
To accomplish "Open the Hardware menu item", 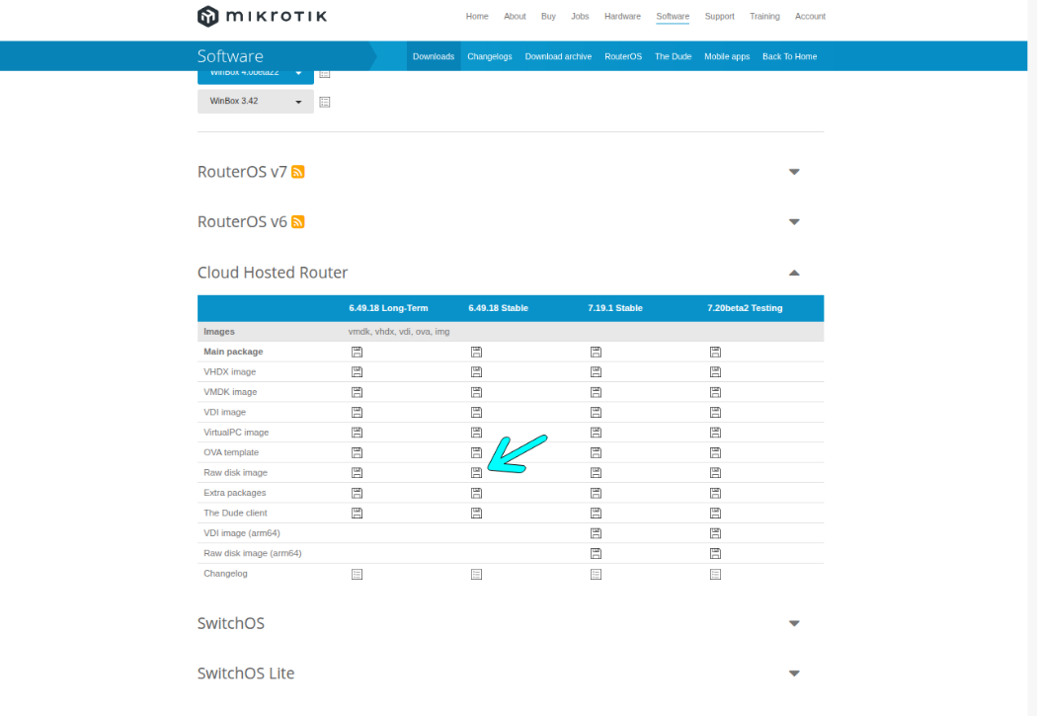I will (x=622, y=16).
